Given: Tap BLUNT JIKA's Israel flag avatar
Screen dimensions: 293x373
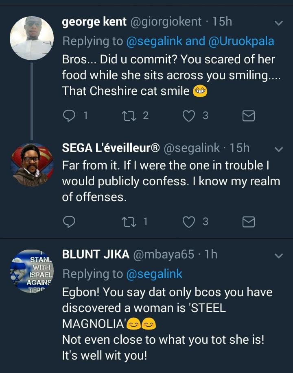Looking at the screenshot, I should [32, 271].
